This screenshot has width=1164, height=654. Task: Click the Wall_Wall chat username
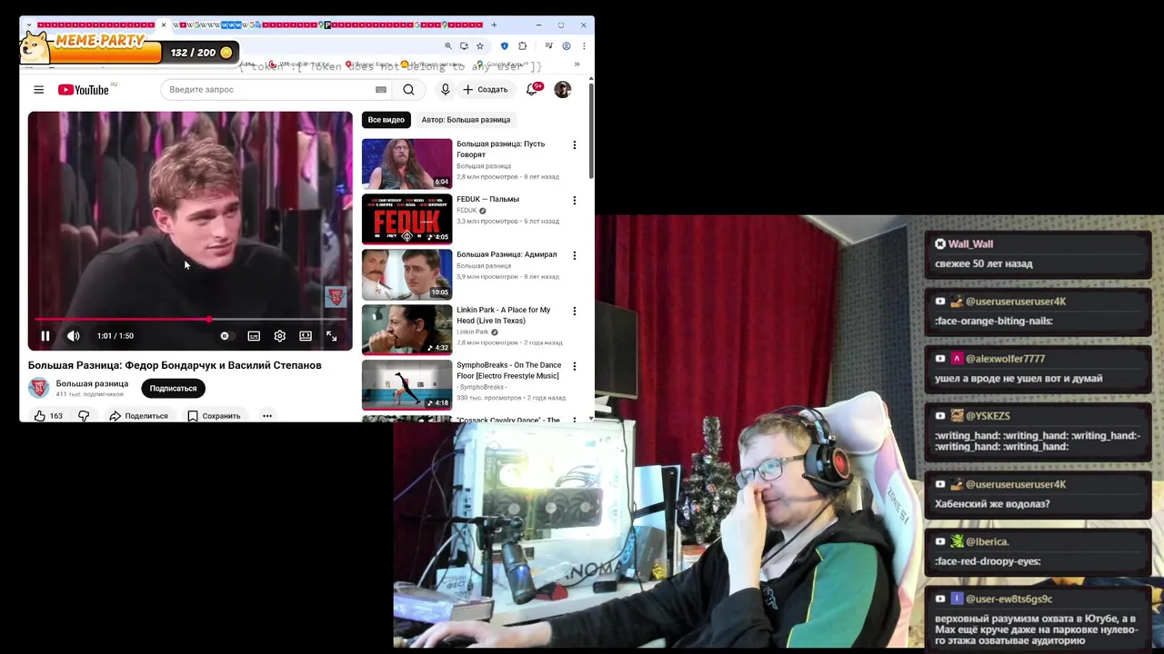pyautogui.click(x=970, y=243)
